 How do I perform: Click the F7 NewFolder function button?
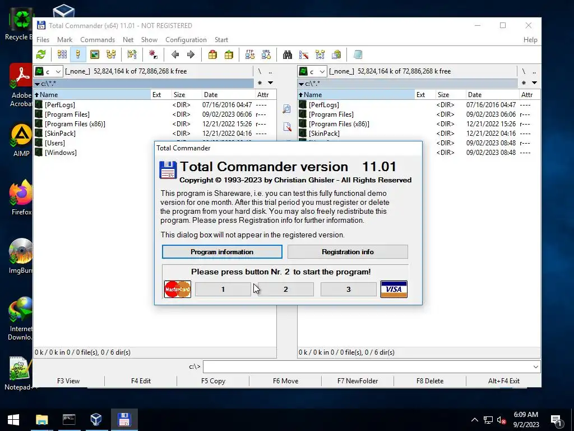click(358, 381)
